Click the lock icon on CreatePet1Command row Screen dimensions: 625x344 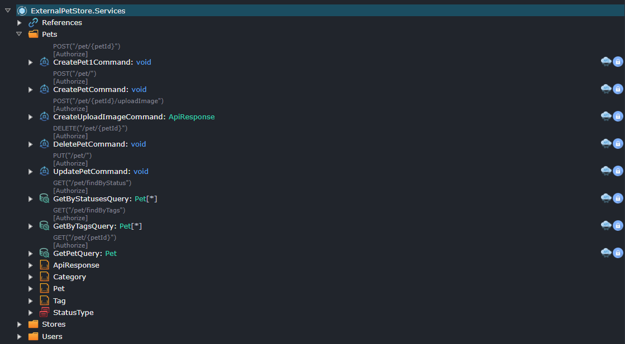click(x=618, y=62)
